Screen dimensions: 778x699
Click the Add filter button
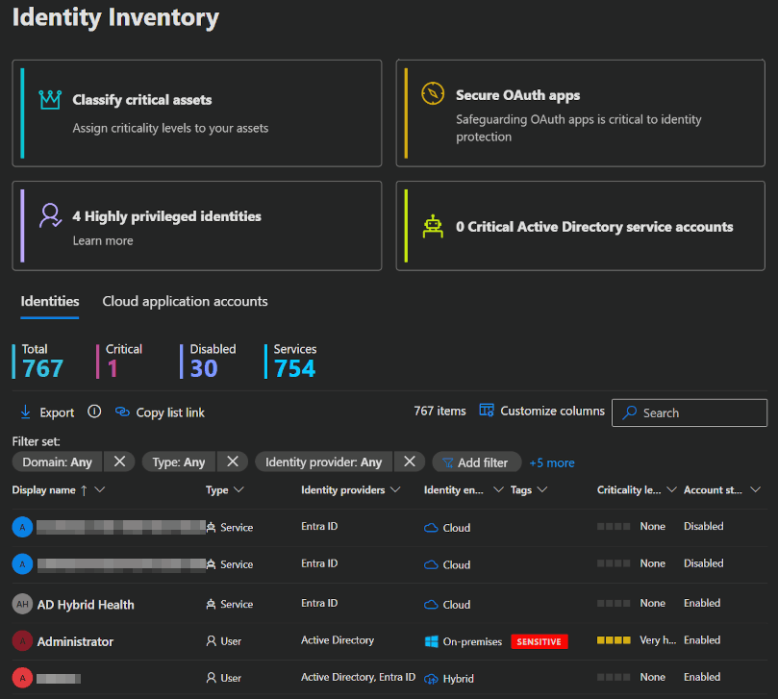[476, 462]
